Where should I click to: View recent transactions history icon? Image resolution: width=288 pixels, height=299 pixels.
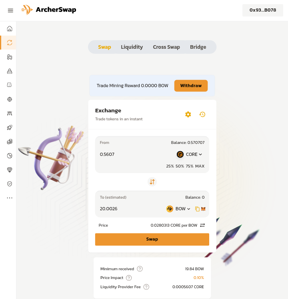(202, 114)
